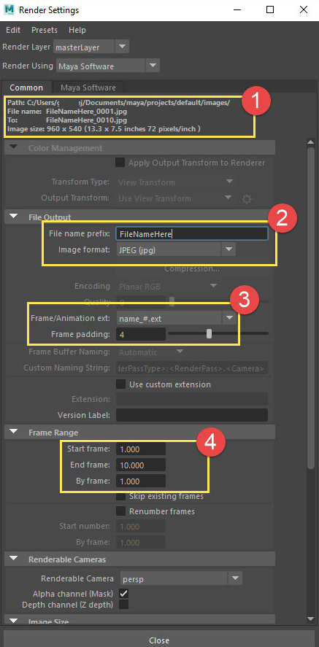Toggle Alpha channel (Mask) checkbox
This screenshot has width=319, height=647.
coord(123,593)
